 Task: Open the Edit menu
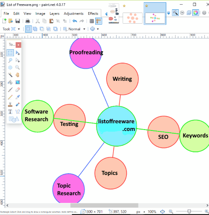click(16, 13)
